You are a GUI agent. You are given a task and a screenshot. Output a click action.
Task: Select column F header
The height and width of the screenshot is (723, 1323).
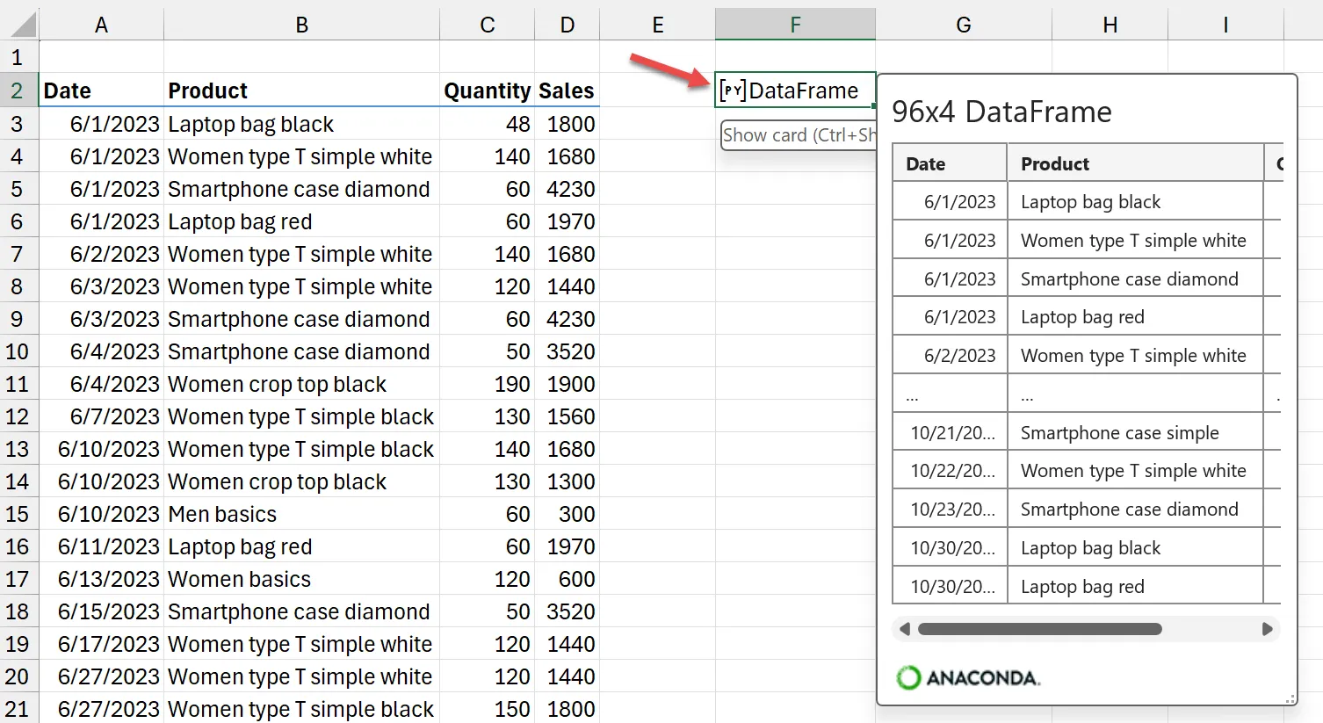coord(795,25)
